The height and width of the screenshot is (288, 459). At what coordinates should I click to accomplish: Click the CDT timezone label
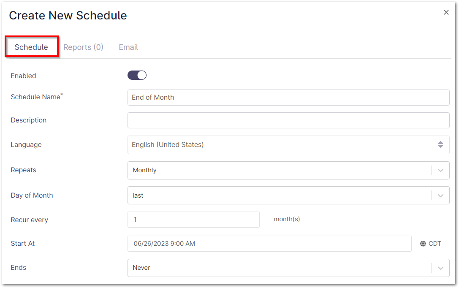click(x=435, y=244)
